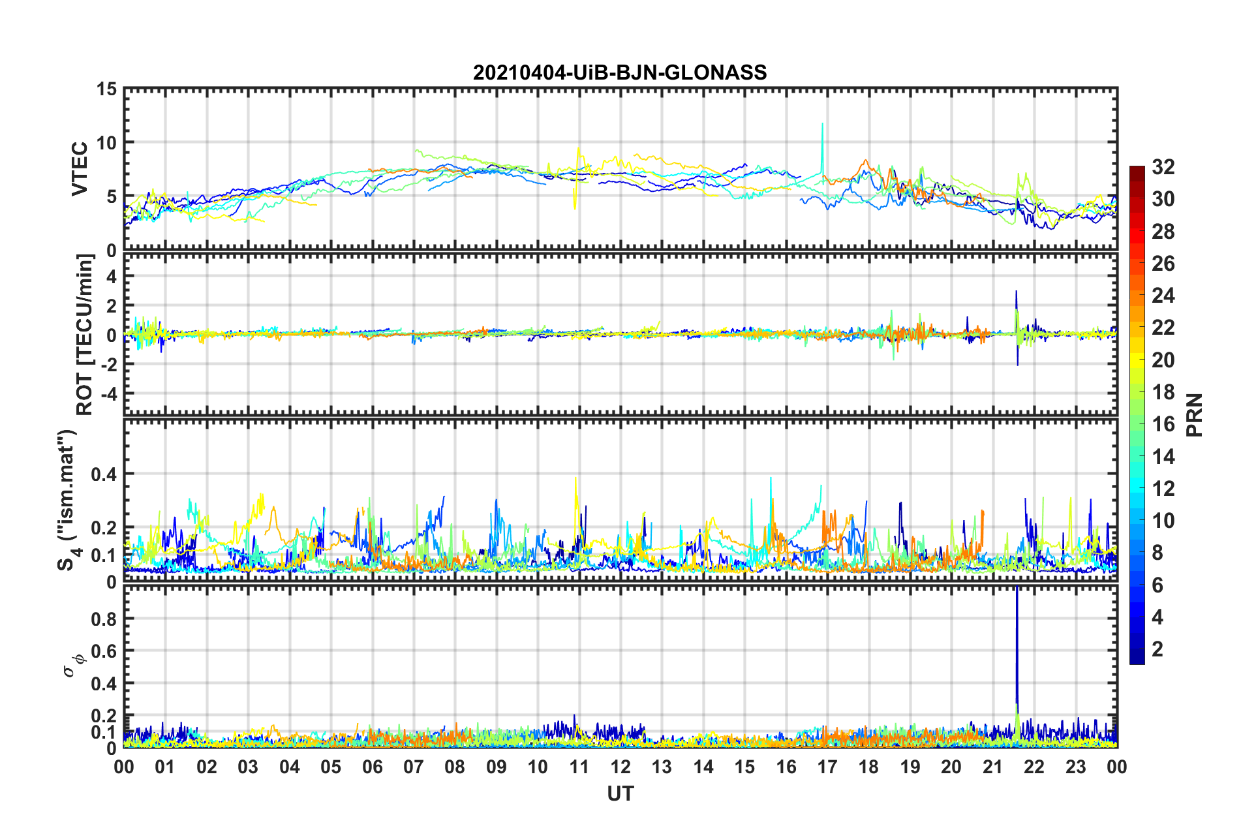Click the VTEC axis label

80,169
